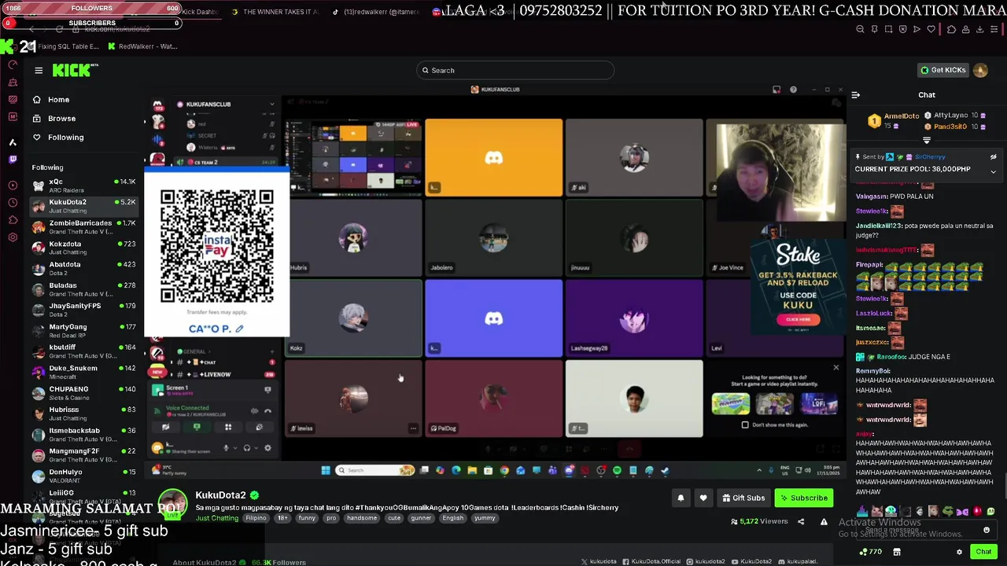This screenshot has width=1007, height=566.
Task: Send chat with the Chat button
Action: pyautogui.click(x=983, y=552)
